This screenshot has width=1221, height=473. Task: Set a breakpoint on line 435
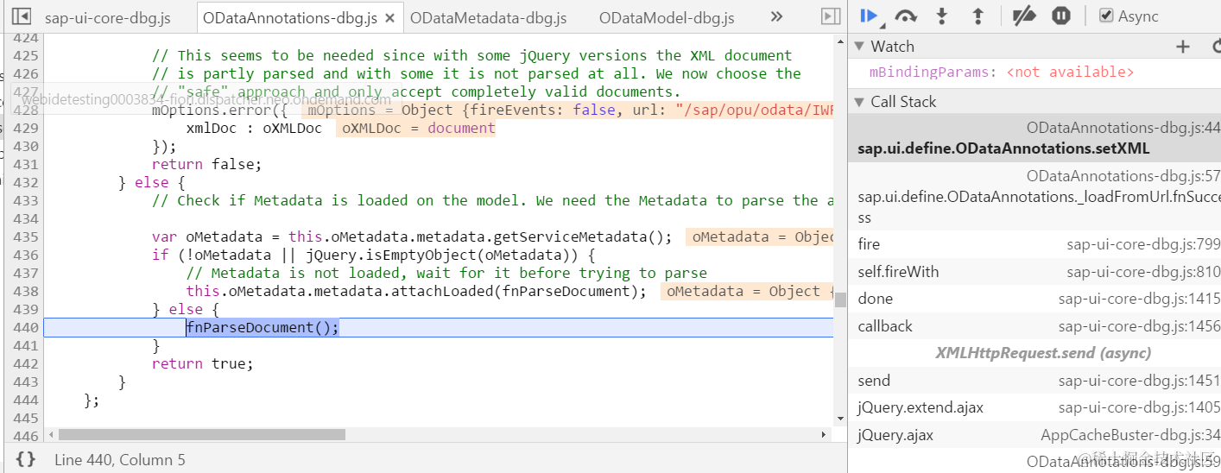pos(27,236)
